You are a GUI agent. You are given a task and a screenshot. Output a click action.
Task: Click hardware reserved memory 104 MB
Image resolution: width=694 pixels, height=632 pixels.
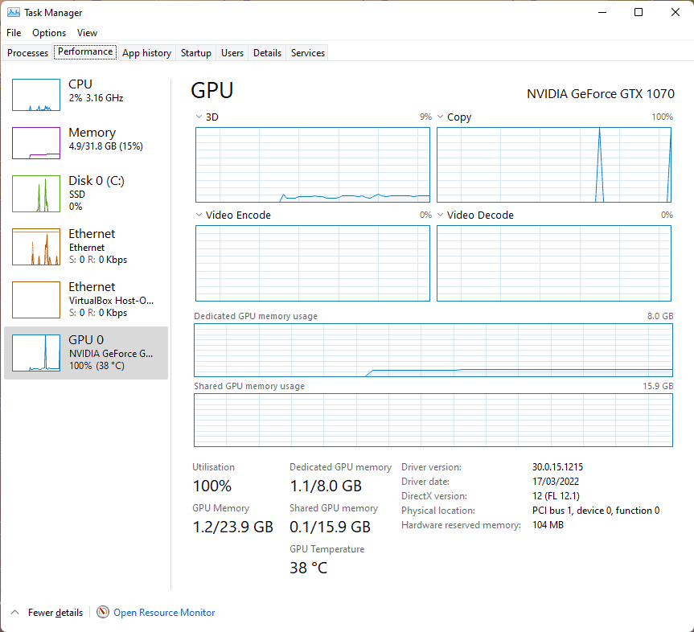pyautogui.click(x=548, y=525)
